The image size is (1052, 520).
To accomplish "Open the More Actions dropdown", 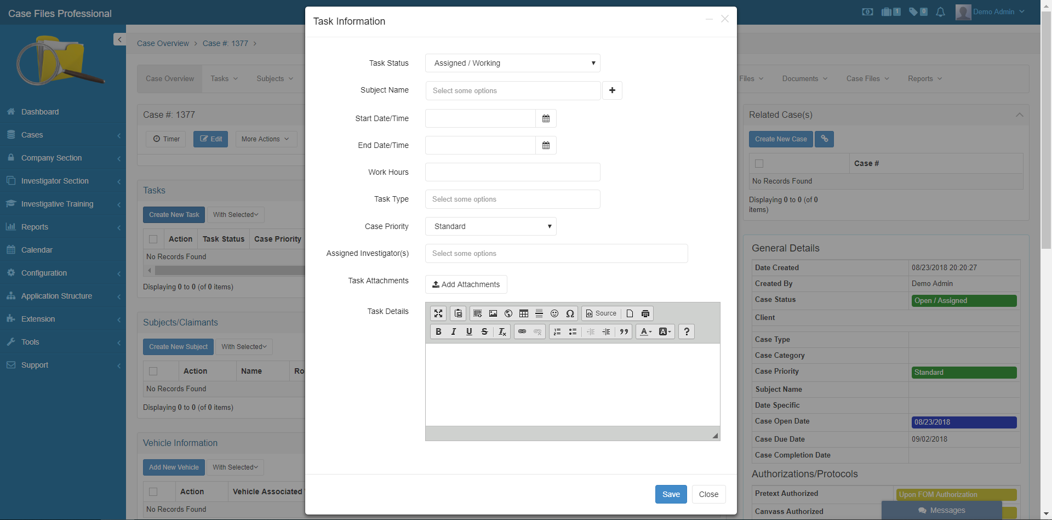I will pos(266,139).
